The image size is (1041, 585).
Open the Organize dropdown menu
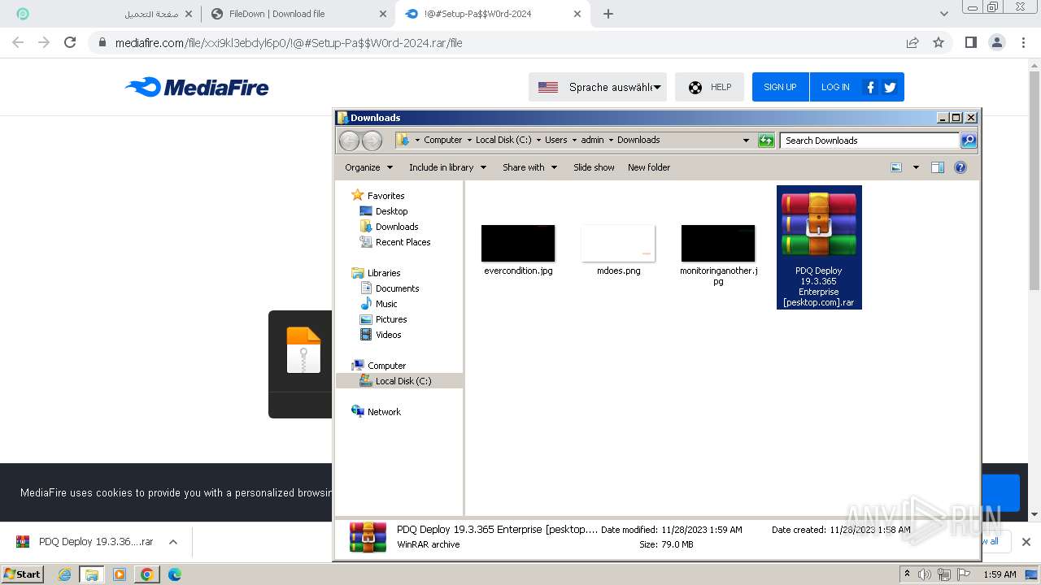click(368, 167)
